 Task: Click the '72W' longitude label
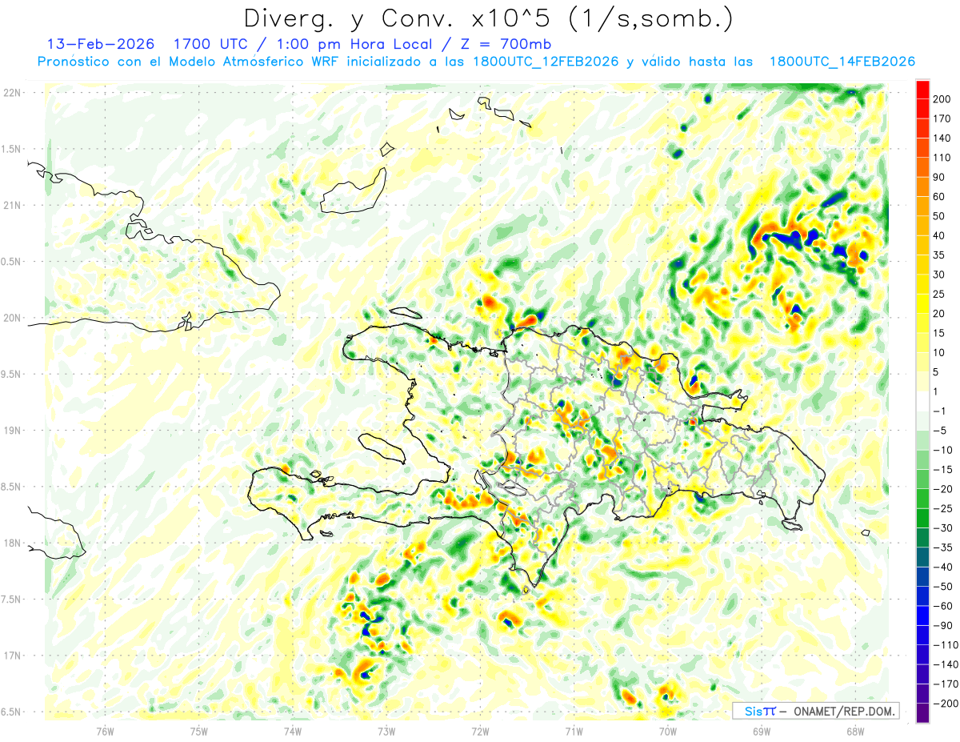pos(480,732)
